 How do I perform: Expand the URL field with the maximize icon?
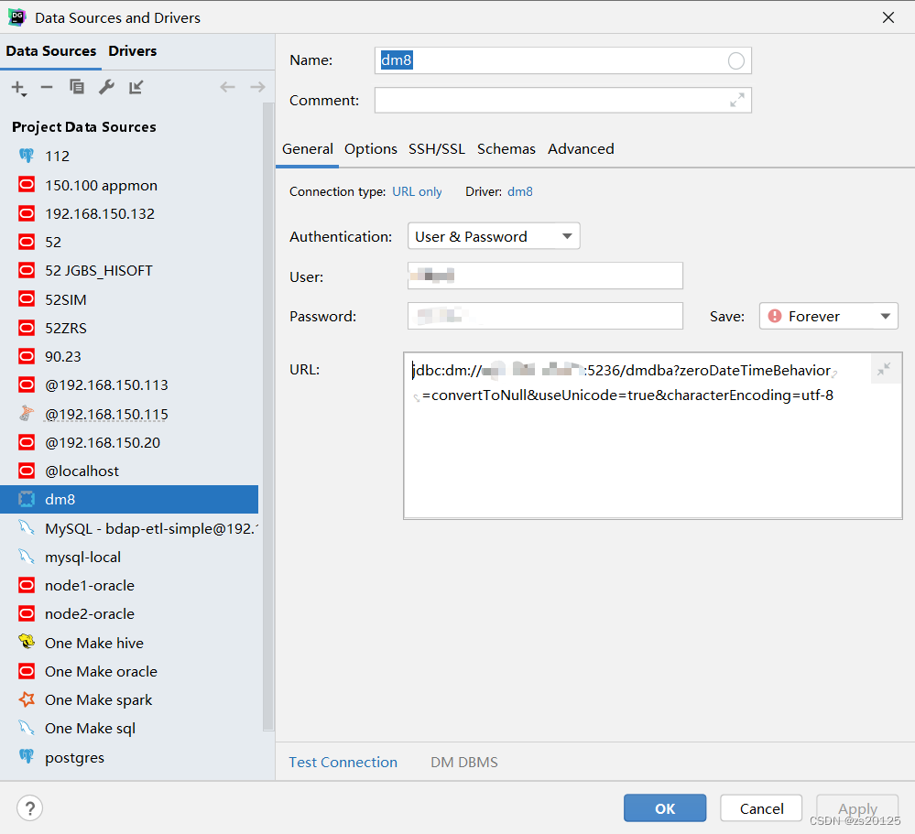point(884,368)
